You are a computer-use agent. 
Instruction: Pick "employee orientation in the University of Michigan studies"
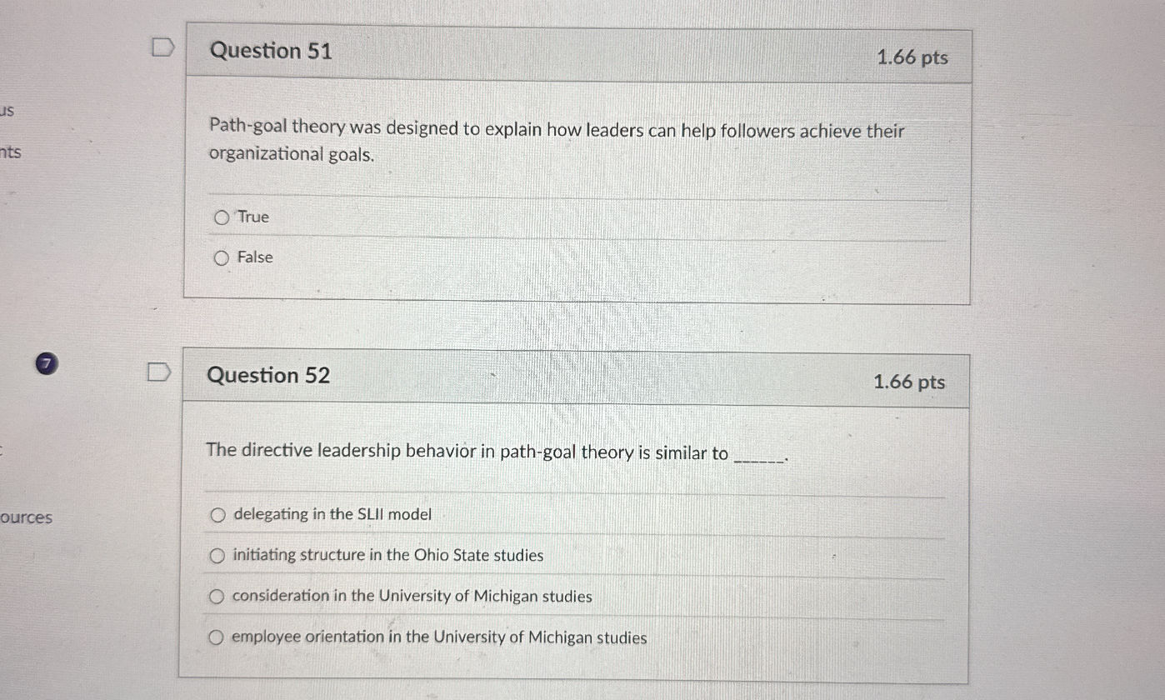pos(217,637)
